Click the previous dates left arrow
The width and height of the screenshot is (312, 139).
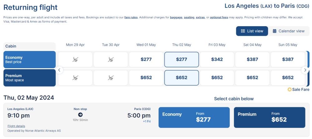[59, 70]
